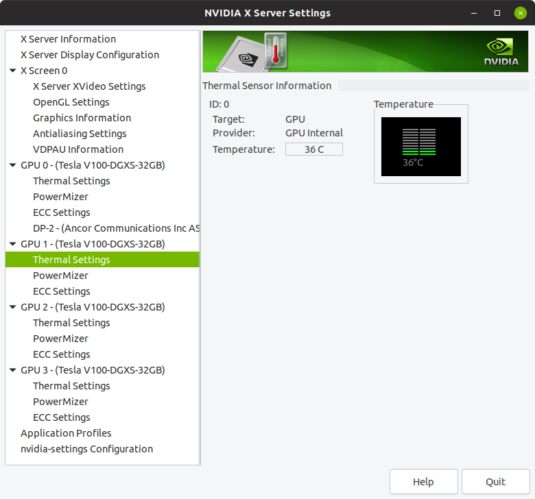The height and width of the screenshot is (499, 535).
Task: Click the Quit button
Action: click(495, 482)
